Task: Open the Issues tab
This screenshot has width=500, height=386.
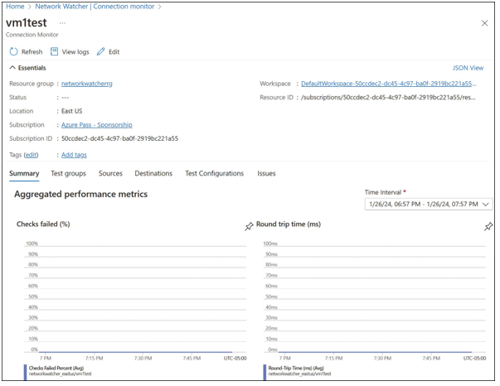Action: 266,174
